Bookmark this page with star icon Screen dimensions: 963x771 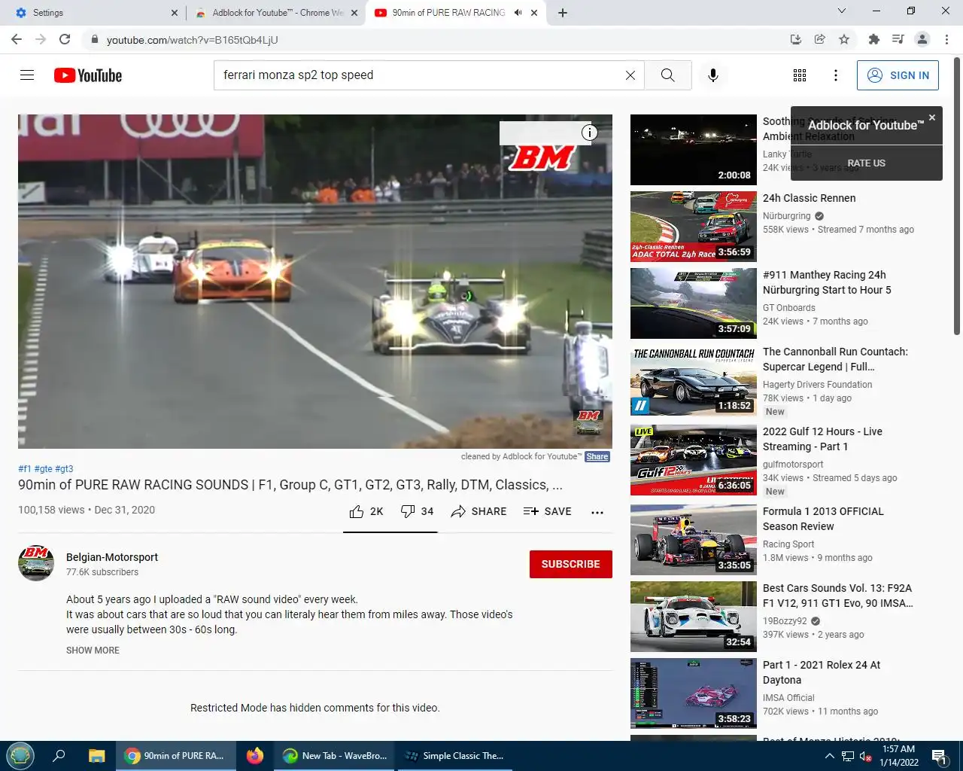point(844,39)
